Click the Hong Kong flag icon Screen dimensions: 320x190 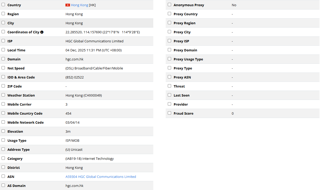pos(68,5)
